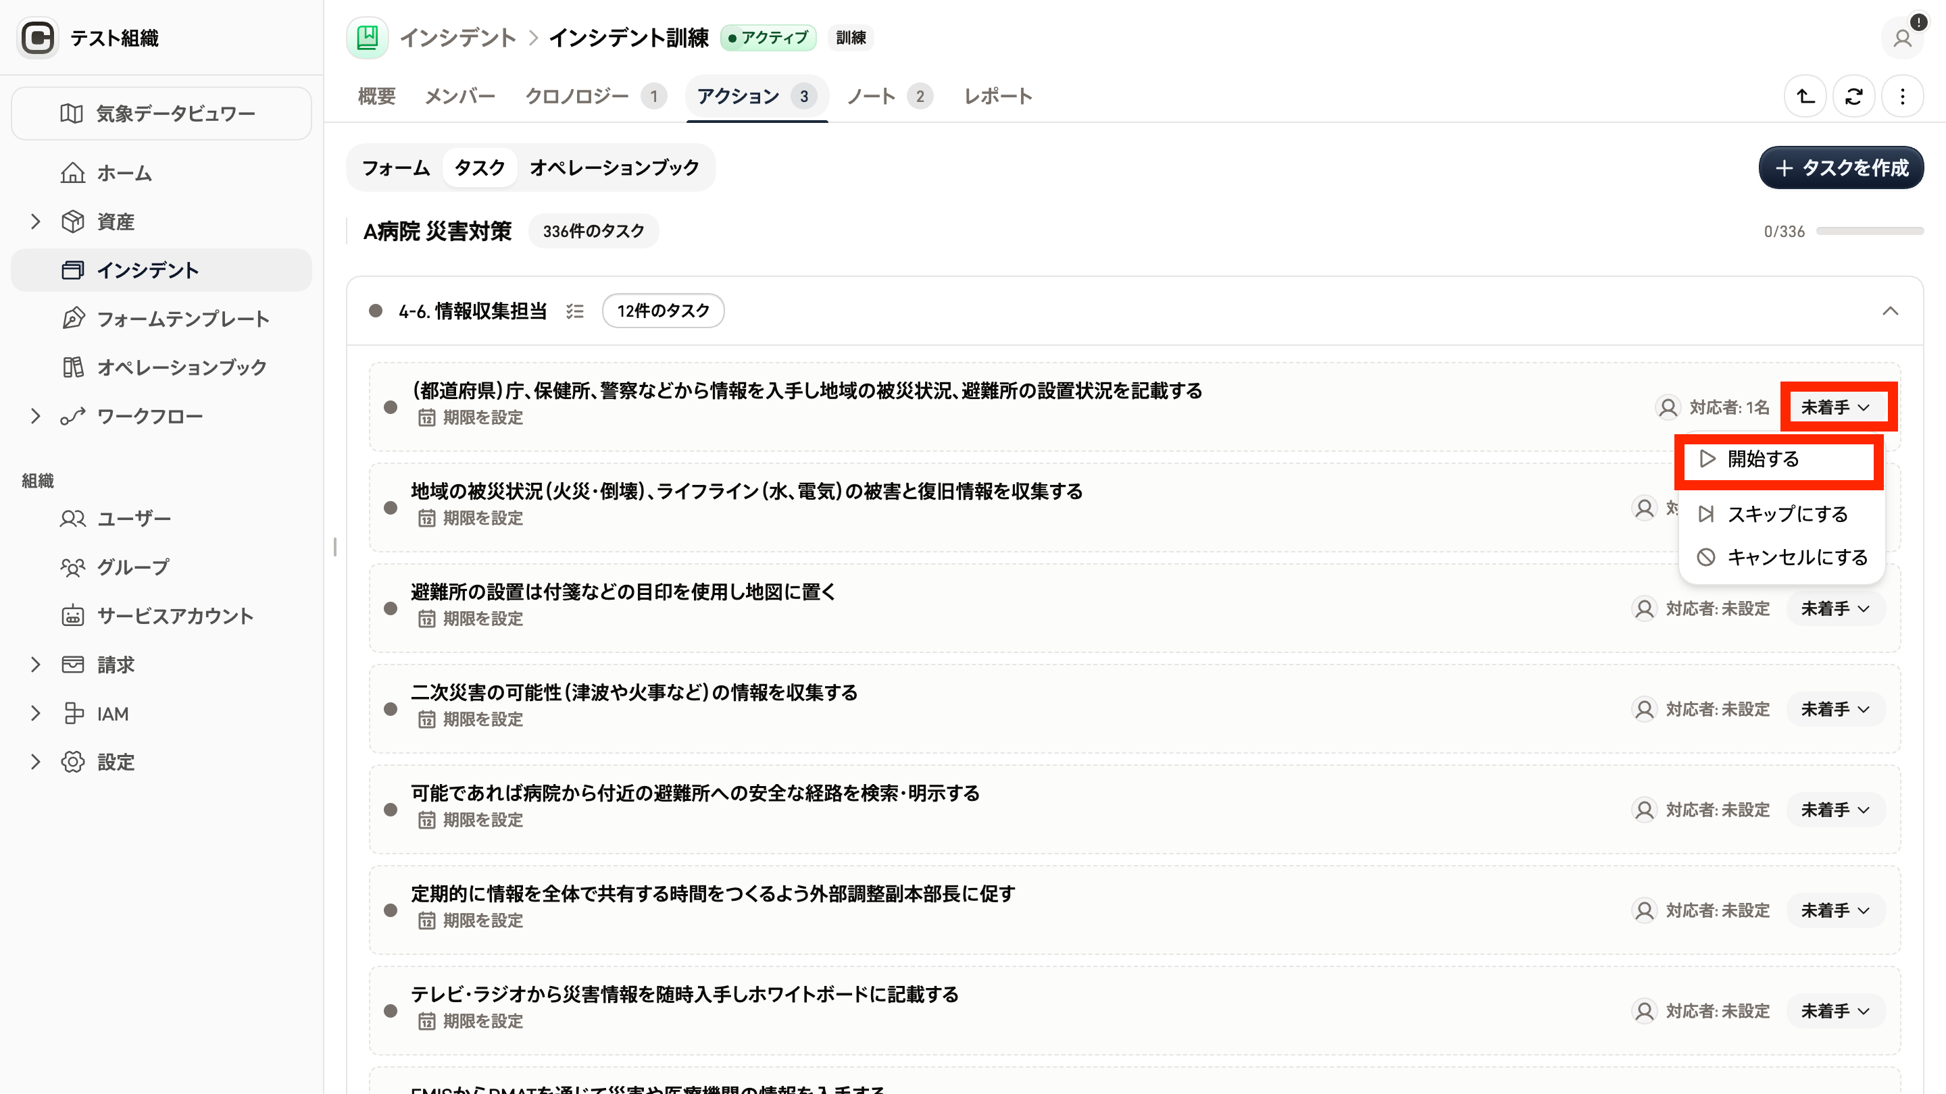This screenshot has height=1094, width=1946.
Task: Click the テスト組織 organization logo
Action: pos(38,38)
